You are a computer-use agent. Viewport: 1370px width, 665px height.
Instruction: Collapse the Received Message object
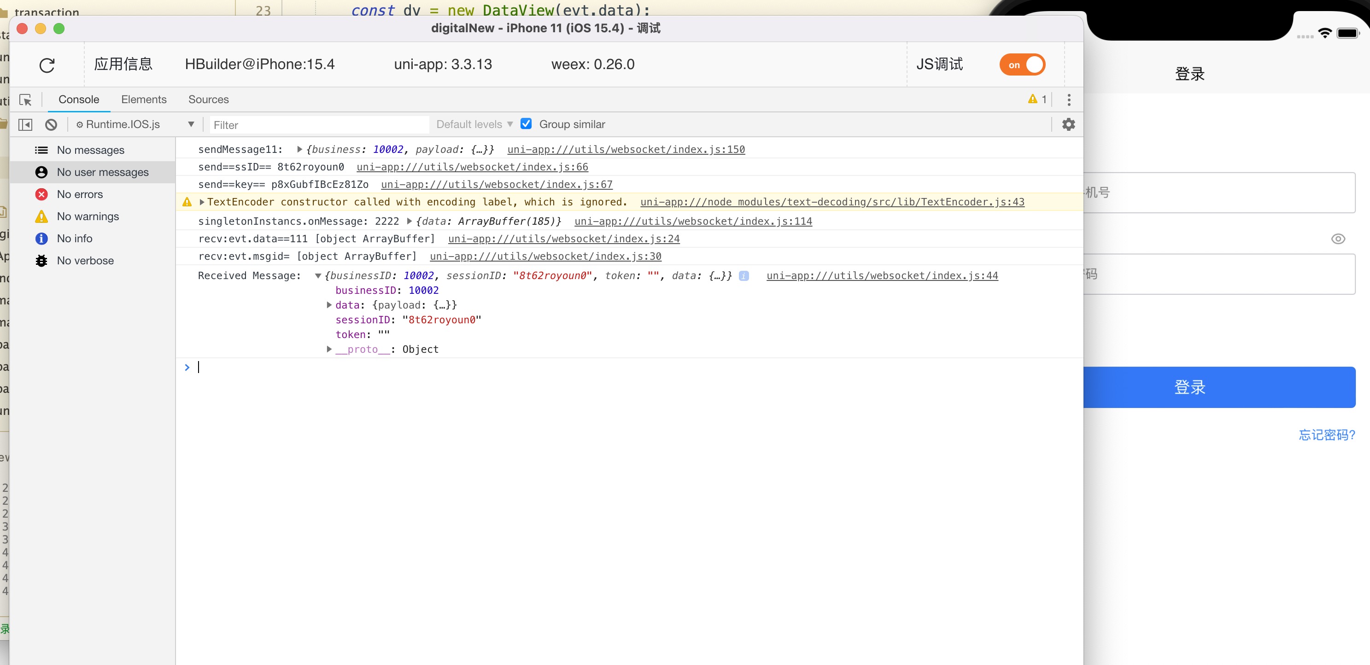pos(317,276)
